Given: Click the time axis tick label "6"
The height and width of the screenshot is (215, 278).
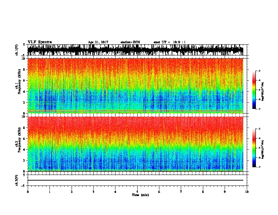Looking at the screenshot, I should coord(159,192).
